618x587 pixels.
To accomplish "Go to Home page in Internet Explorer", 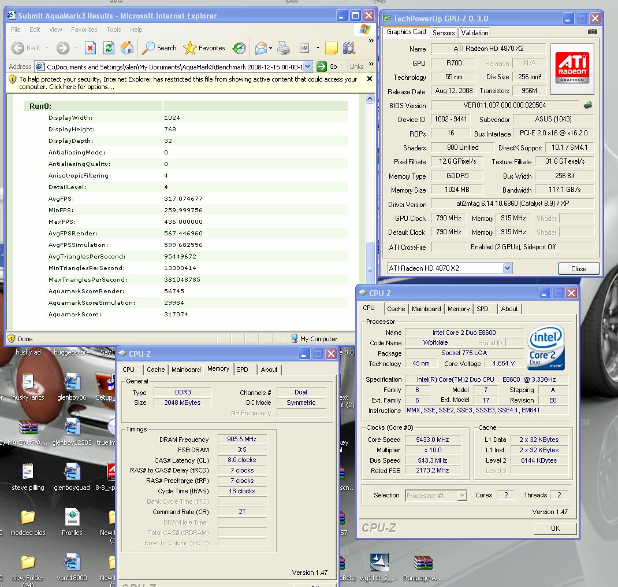I will [x=126, y=48].
